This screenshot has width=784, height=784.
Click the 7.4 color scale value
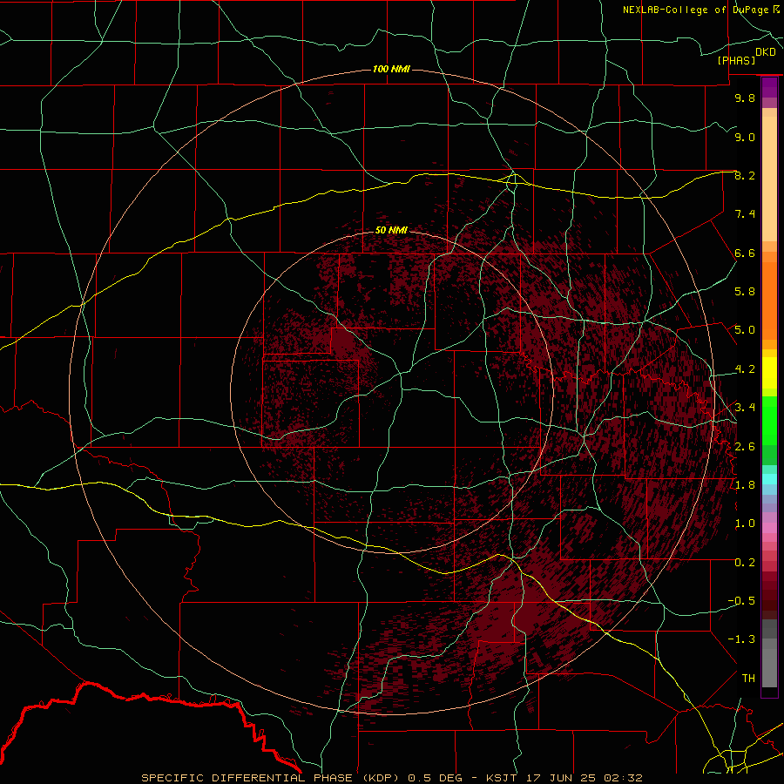coord(745,214)
